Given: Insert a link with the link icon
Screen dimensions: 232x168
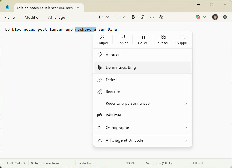Looking at the screenshot, I should coord(152,17).
